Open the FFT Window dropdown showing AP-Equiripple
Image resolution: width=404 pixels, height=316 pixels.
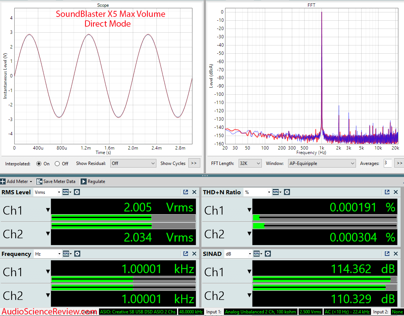coord(322,163)
